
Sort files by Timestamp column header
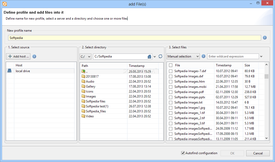228,65
